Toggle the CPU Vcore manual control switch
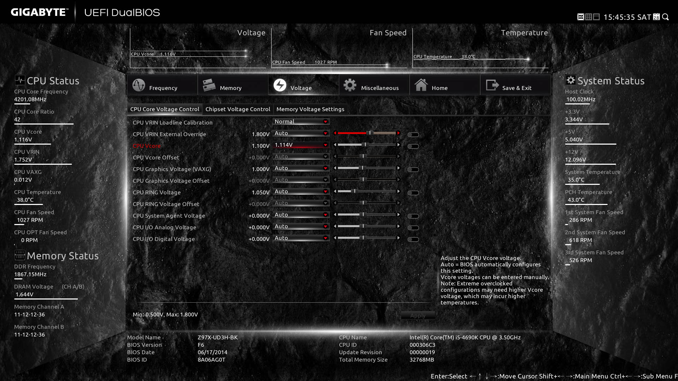Image resolution: width=678 pixels, height=381 pixels. [x=414, y=146]
